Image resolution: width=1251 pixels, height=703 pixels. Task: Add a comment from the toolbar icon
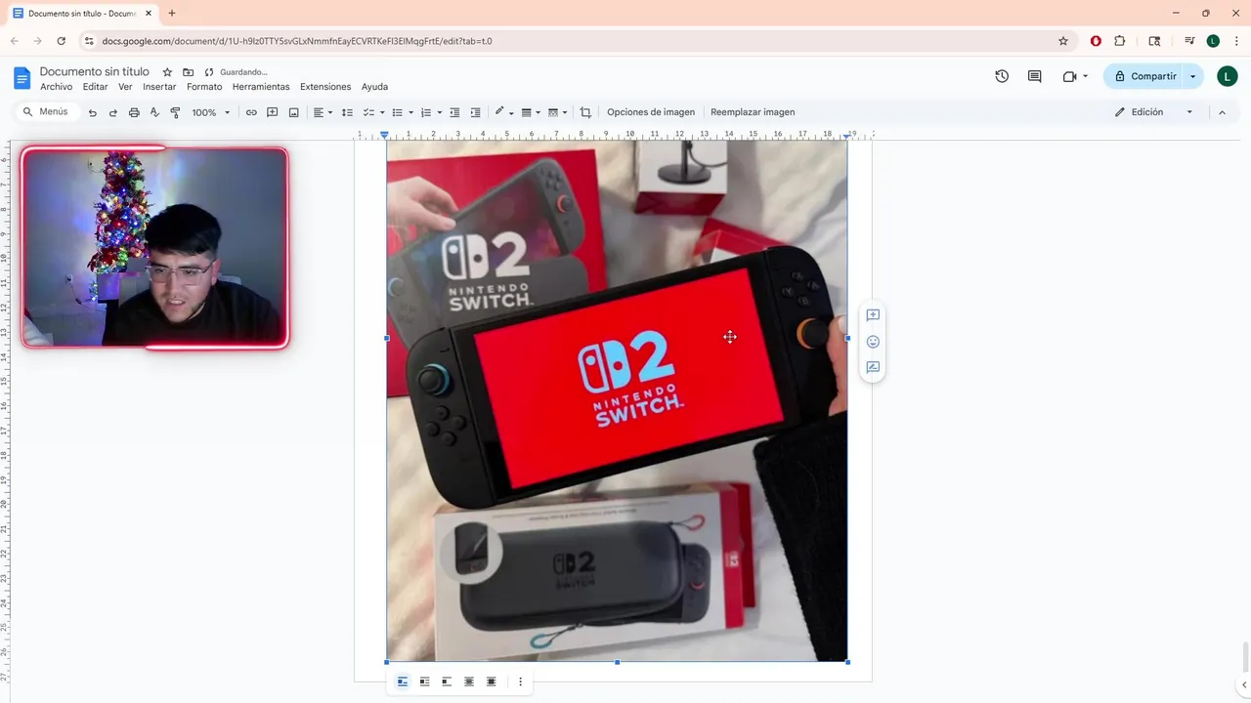click(273, 112)
